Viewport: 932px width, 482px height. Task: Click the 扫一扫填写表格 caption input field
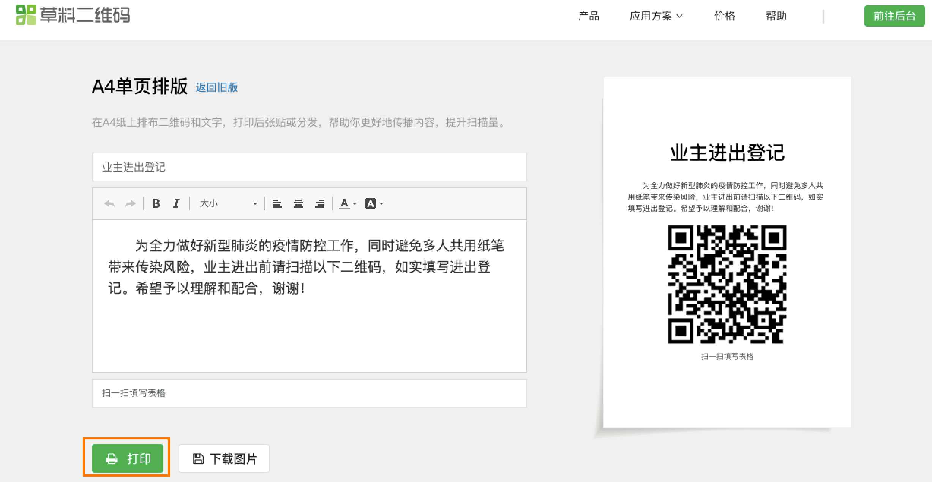[309, 393]
